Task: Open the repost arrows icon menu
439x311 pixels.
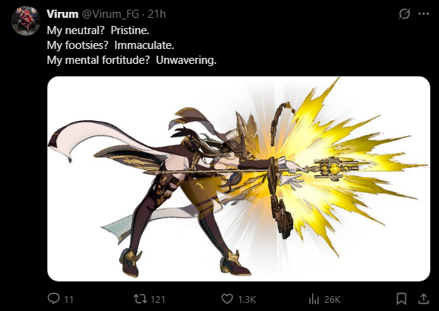Action: click(140, 298)
